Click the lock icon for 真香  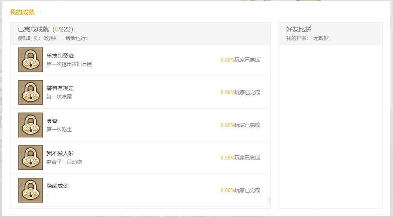[31, 125]
